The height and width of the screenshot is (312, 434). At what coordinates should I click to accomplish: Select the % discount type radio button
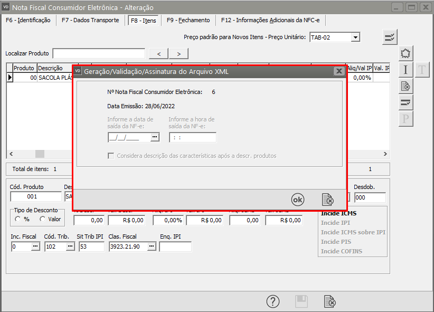click(18, 219)
